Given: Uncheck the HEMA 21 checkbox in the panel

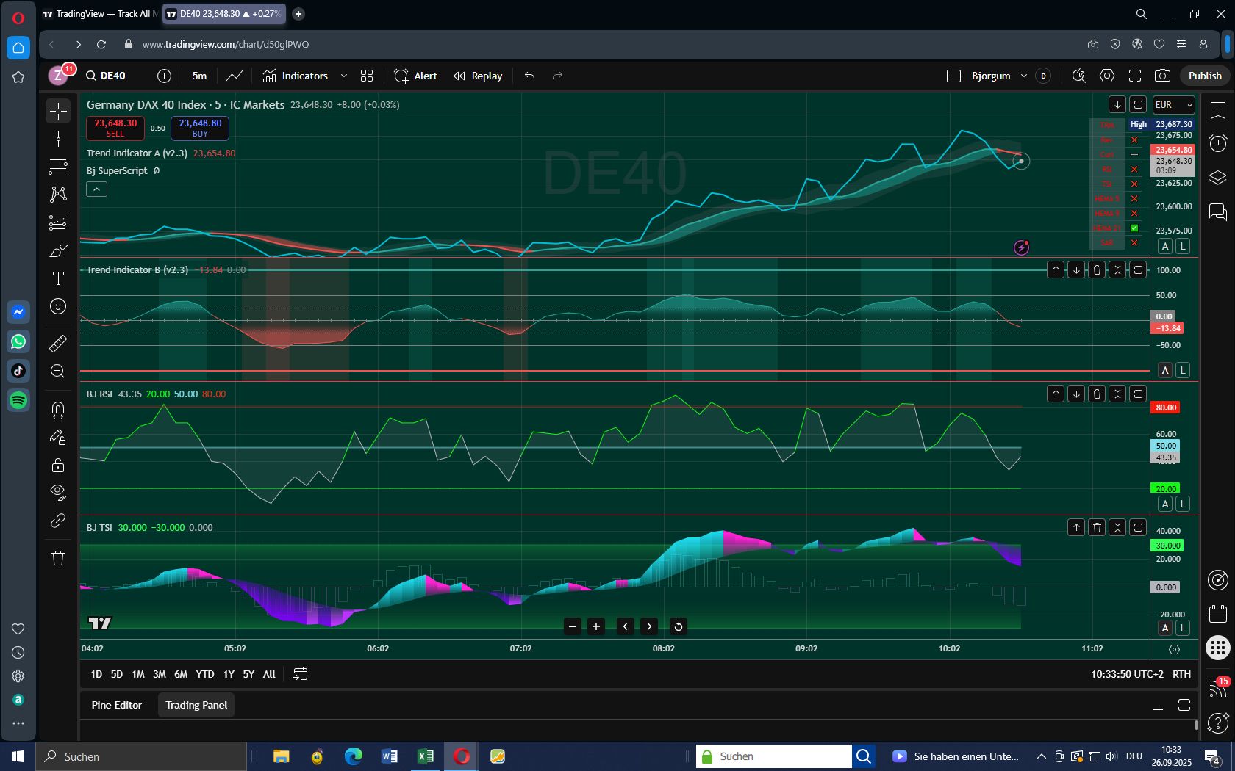Looking at the screenshot, I should pyautogui.click(x=1134, y=228).
